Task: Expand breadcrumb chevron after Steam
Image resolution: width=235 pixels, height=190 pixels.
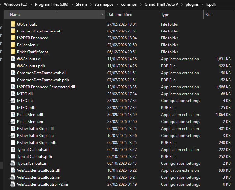Action: 91,4
